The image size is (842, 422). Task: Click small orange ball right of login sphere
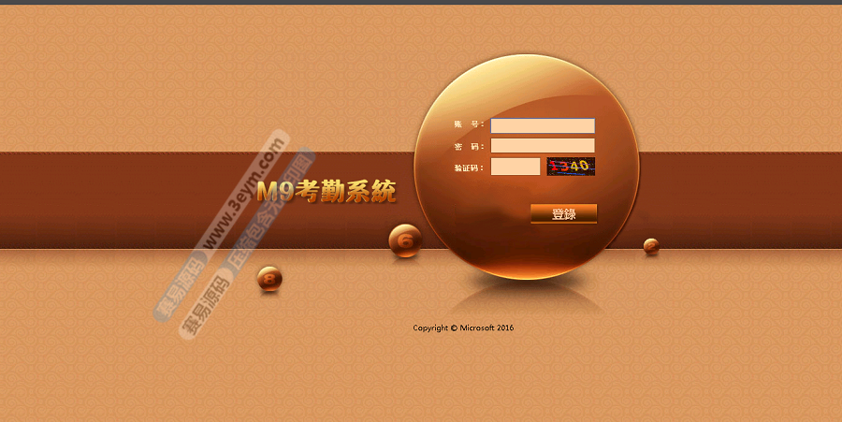pyautogui.click(x=651, y=246)
